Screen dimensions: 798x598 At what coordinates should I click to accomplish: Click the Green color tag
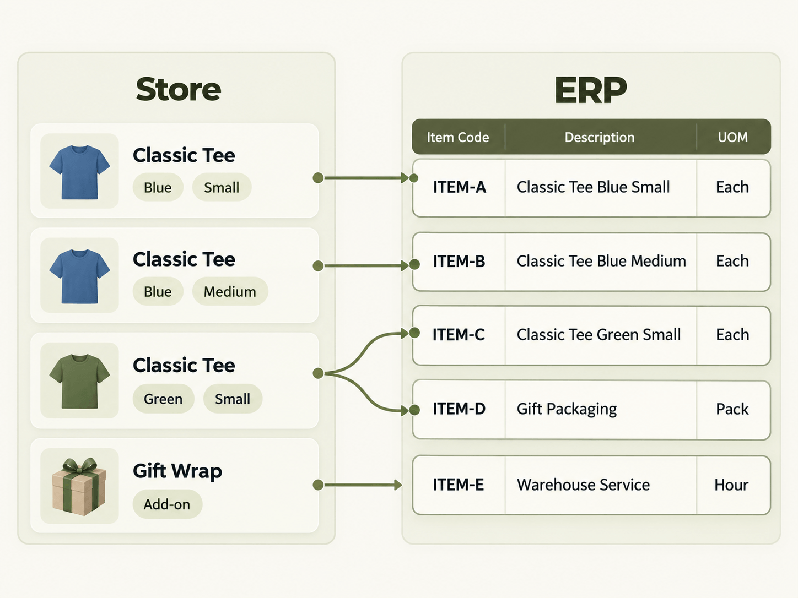163,399
